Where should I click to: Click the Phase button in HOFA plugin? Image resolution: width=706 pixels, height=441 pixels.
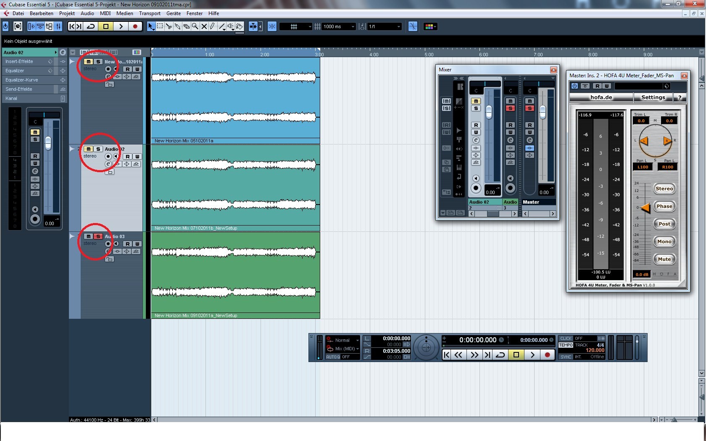tap(664, 206)
